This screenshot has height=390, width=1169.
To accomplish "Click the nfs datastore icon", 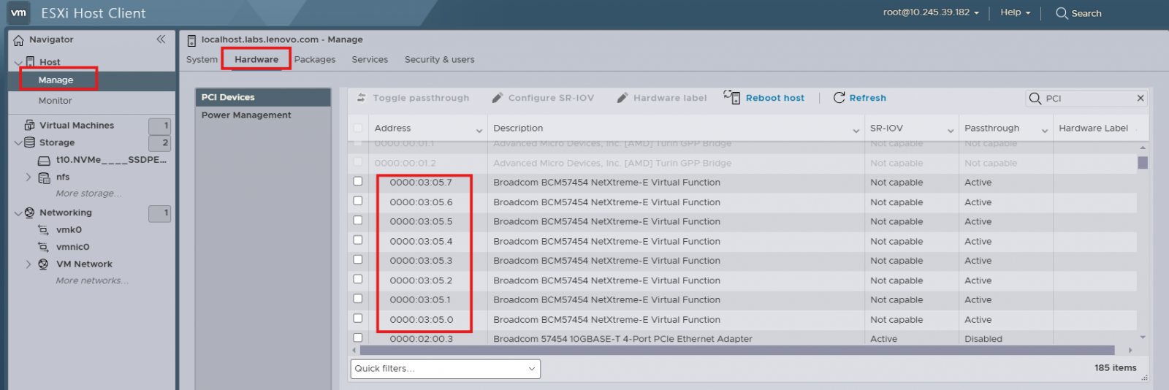I will 44,177.
